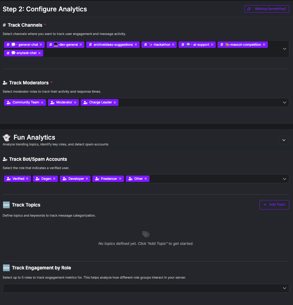Open Track Engagement by Role selector
This screenshot has width=293, height=305.
pos(284,288)
